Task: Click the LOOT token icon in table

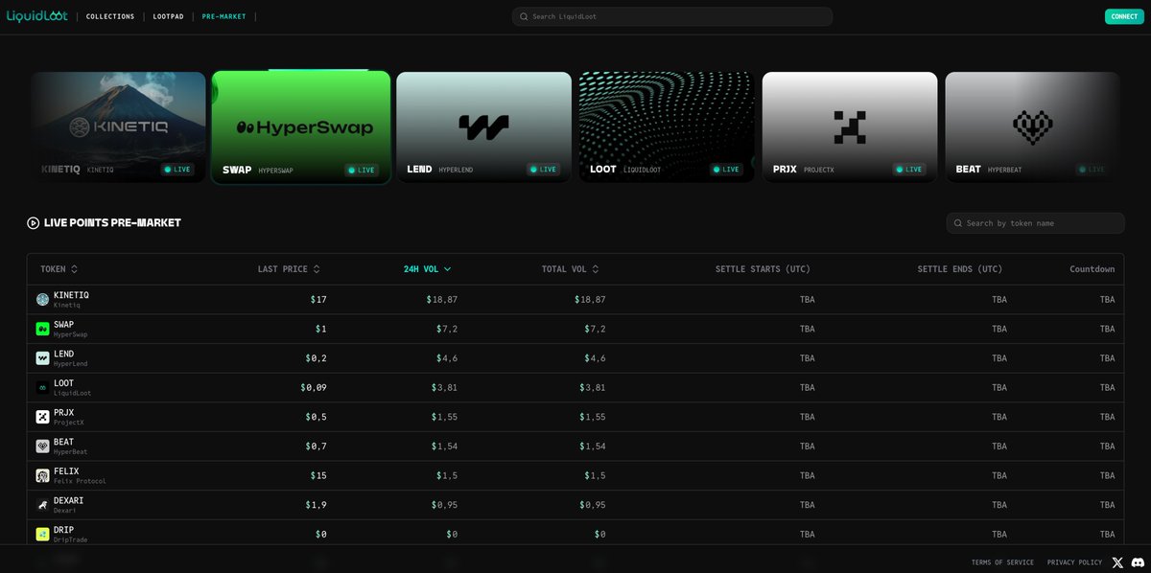Action: (x=42, y=388)
